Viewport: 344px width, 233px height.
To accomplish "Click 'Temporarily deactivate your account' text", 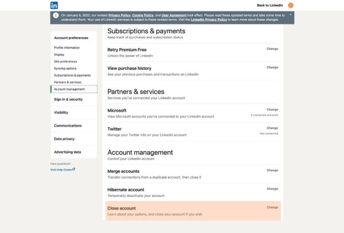I will coord(136,196).
